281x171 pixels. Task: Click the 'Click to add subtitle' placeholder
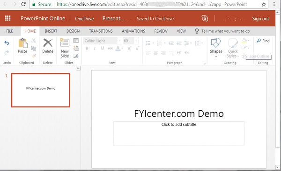[179, 134]
